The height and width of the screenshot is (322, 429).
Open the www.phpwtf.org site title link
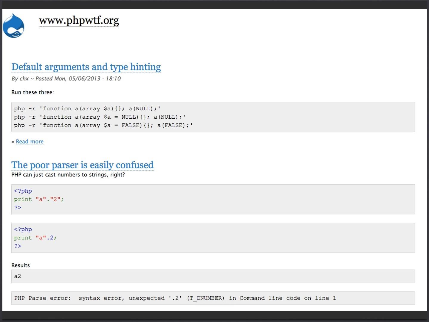coord(79,20)
